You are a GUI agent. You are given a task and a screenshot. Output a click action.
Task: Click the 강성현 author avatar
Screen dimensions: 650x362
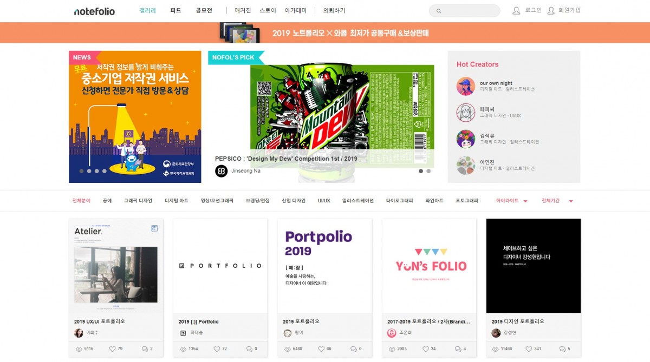click(496, 333)
